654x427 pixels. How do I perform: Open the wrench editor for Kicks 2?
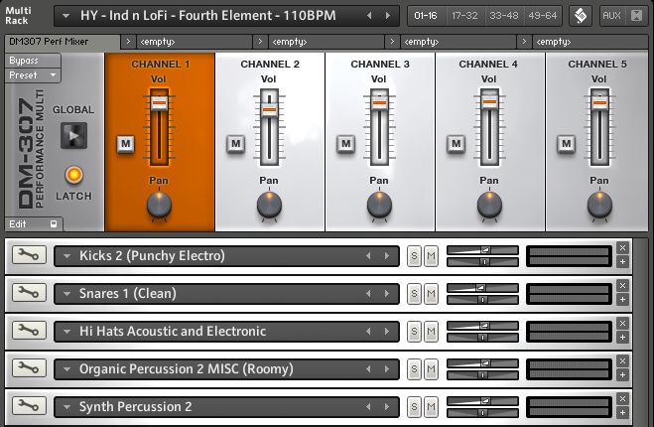[x=29, y=255]
